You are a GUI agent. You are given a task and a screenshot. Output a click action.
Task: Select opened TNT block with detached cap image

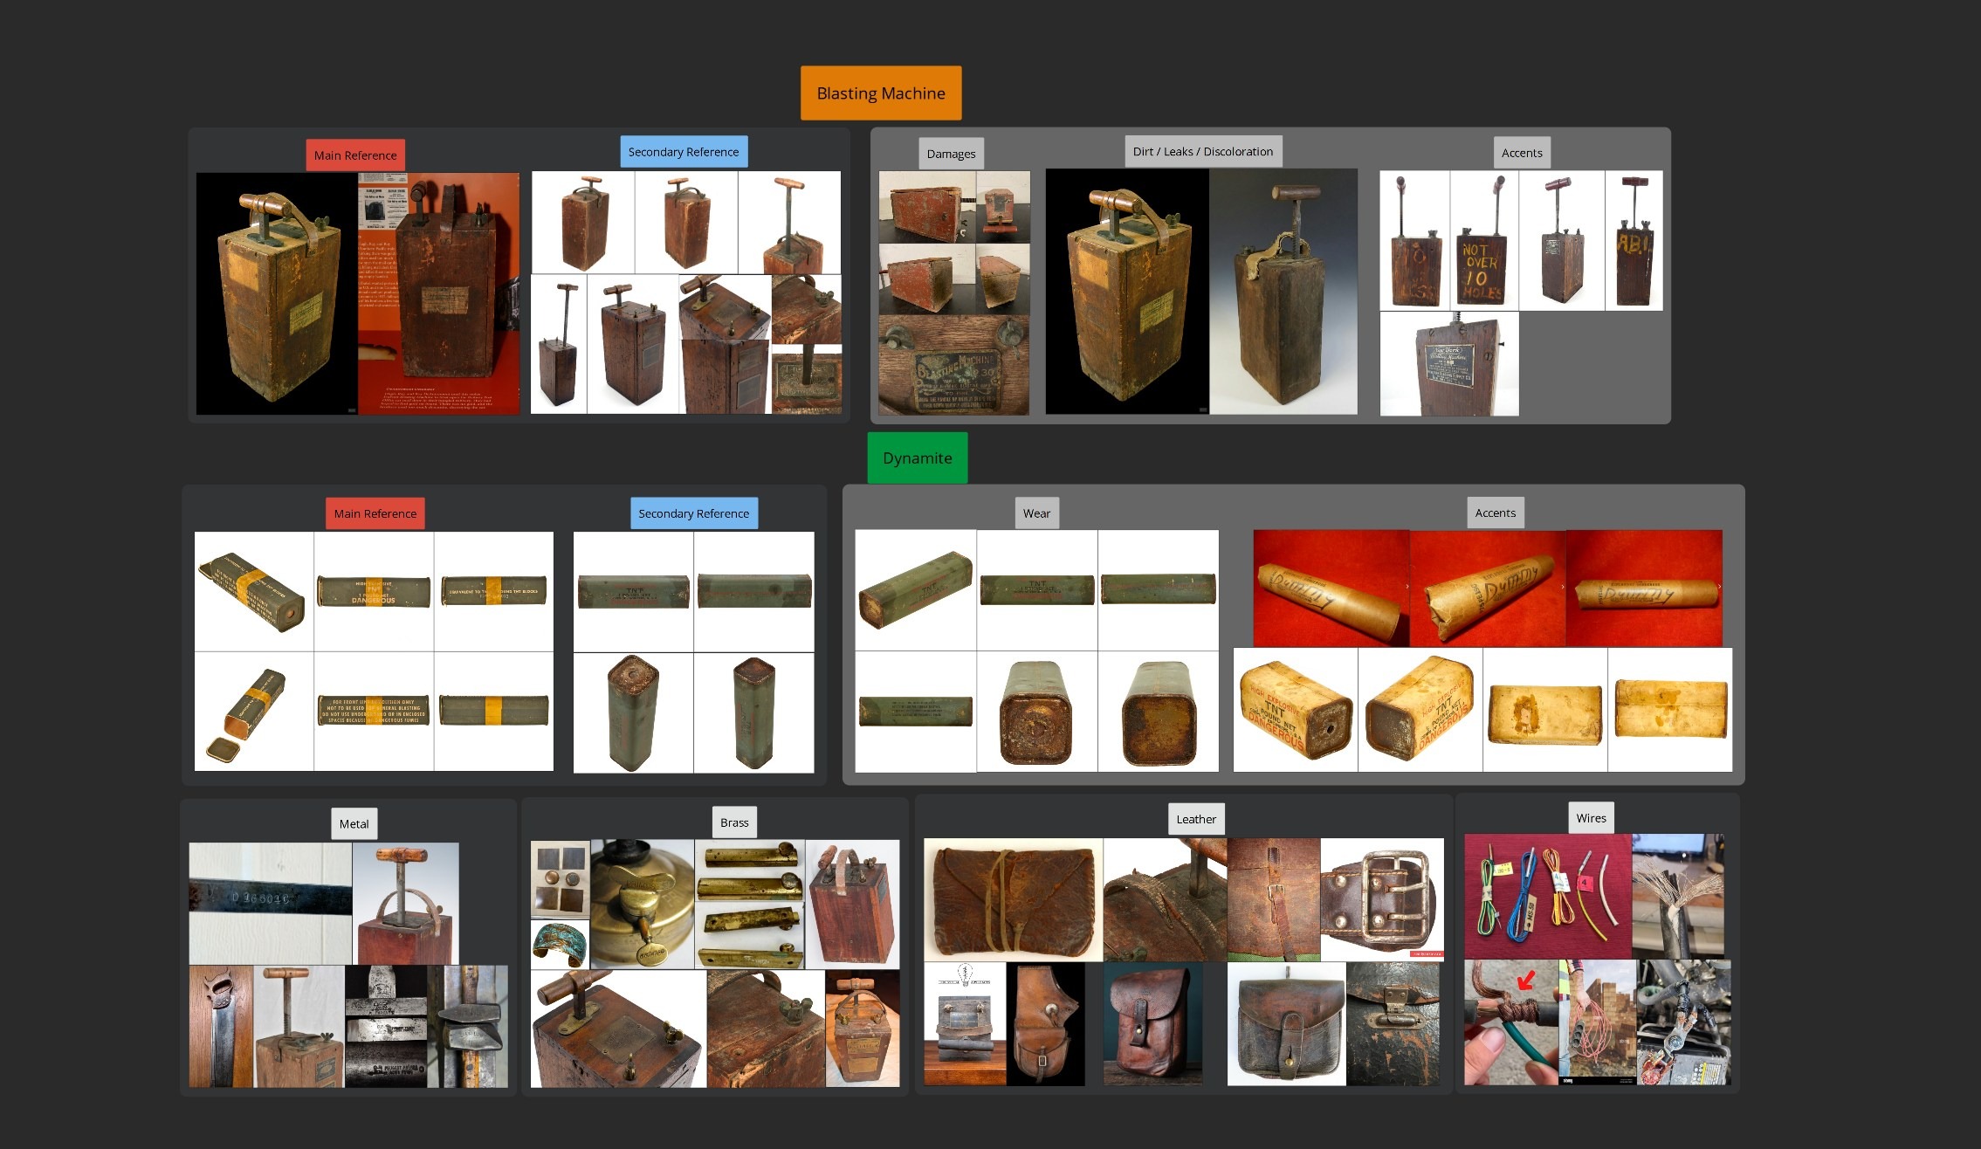tap(254, 712)
